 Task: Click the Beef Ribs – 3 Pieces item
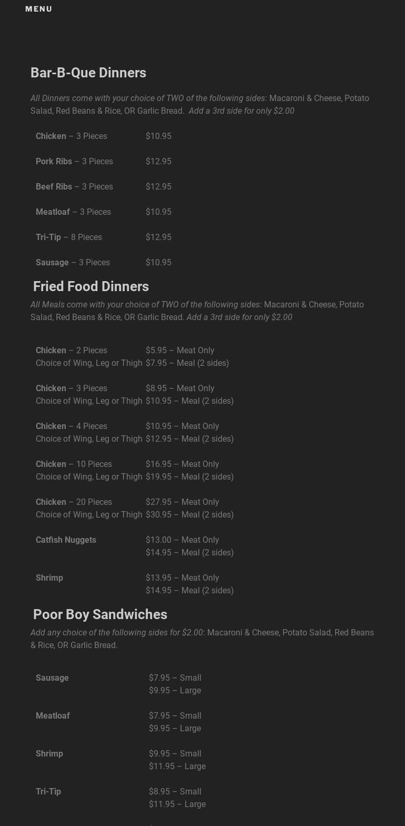tap(74, 186)
